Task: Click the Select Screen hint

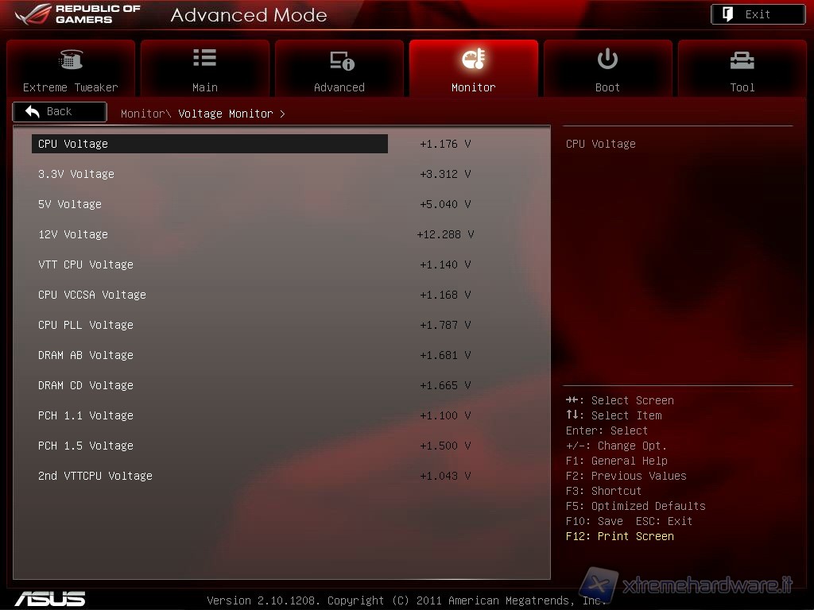Action: pos(620,400)
